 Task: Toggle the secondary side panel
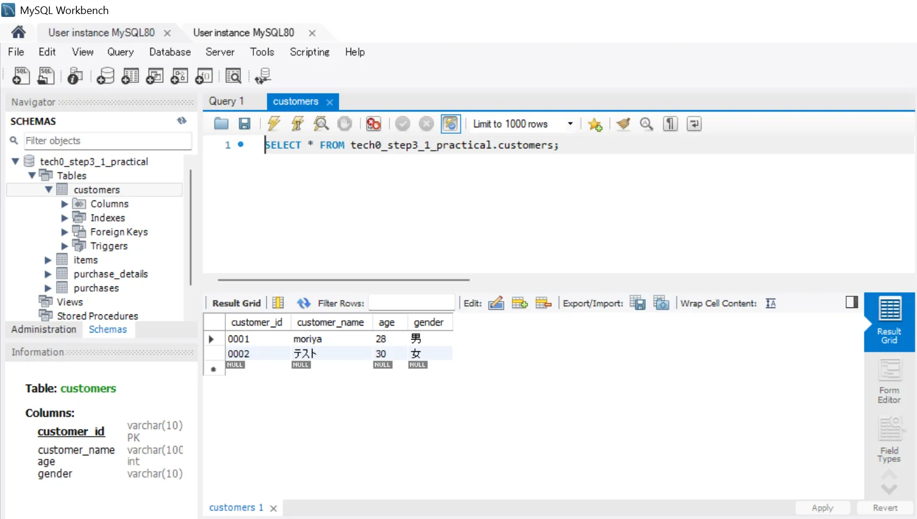(x=851, y=302)
